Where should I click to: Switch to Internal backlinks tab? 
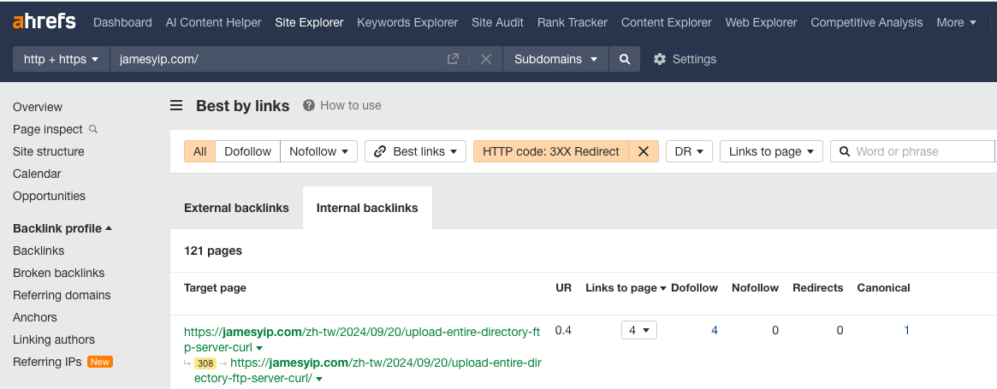click(367, 208)
